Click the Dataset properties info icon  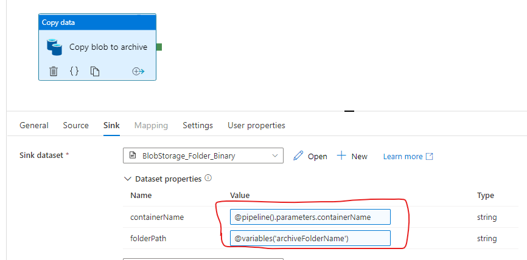208,178
